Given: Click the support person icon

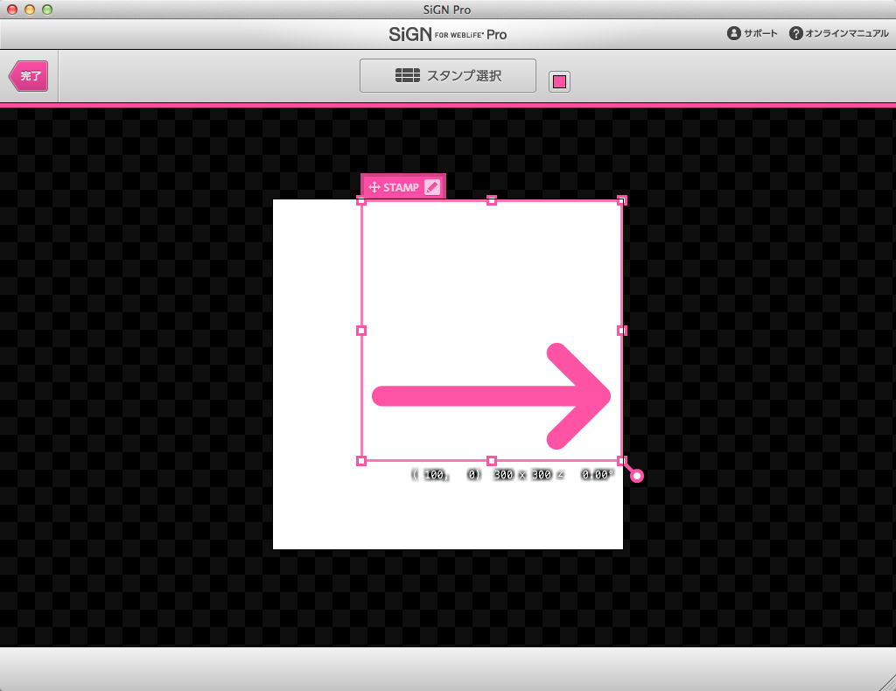Looking at the screenshot, I should [x=734, y=33].
